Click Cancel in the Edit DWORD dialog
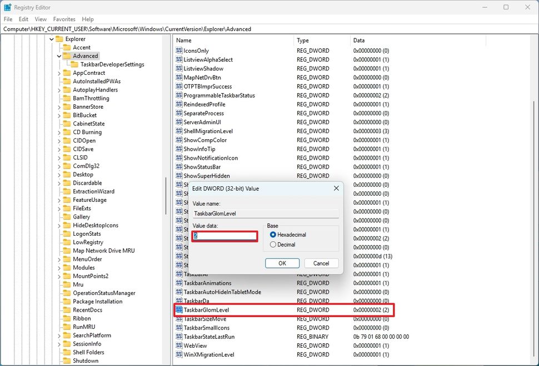The height and width of the screenshot is (366, 539). [x=321, y=263]
